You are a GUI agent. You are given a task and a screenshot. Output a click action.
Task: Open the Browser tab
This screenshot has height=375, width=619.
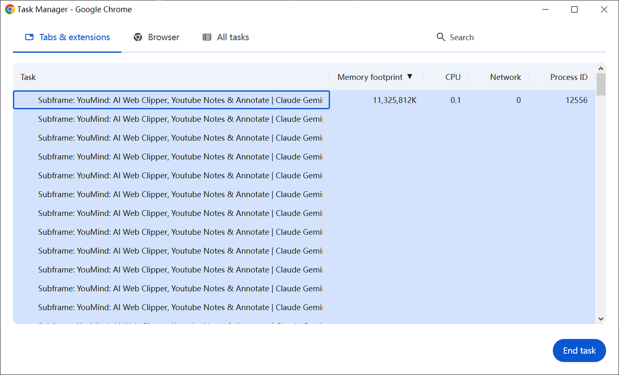[x=156, y=37]
